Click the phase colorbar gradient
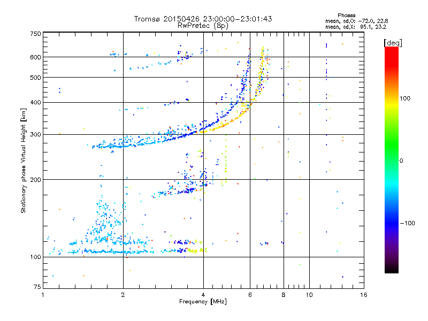 (392, 160)
